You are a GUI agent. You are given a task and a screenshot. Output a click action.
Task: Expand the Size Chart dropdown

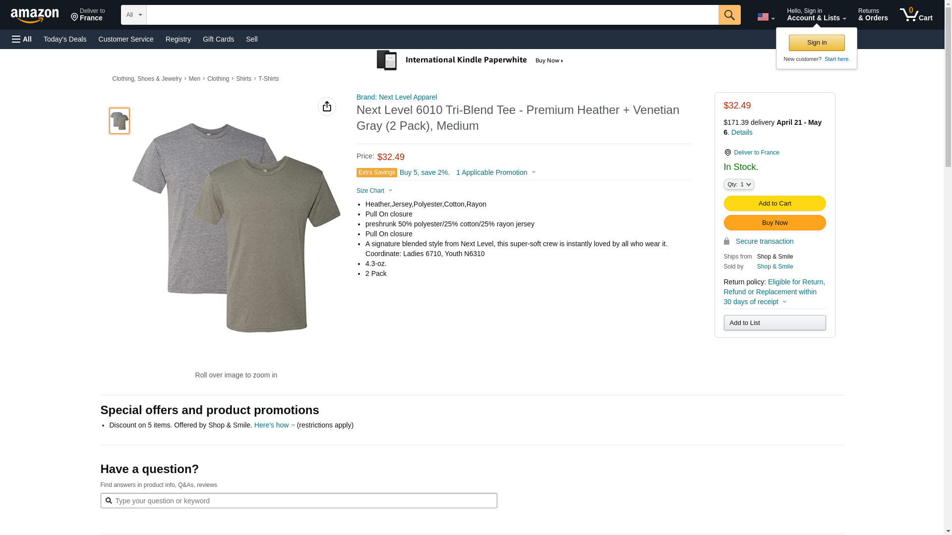[x=374, y=191]
